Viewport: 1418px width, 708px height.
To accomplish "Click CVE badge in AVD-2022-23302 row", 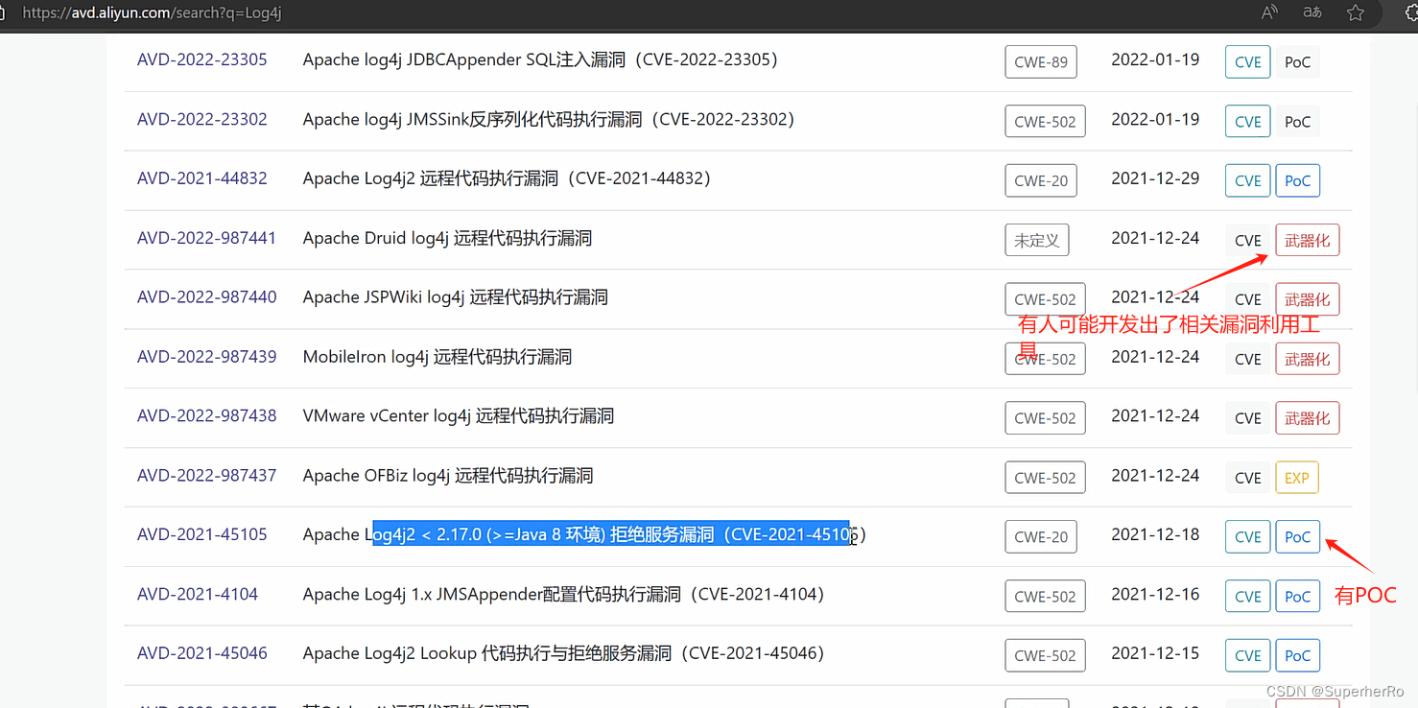I will coord(1248,122).
